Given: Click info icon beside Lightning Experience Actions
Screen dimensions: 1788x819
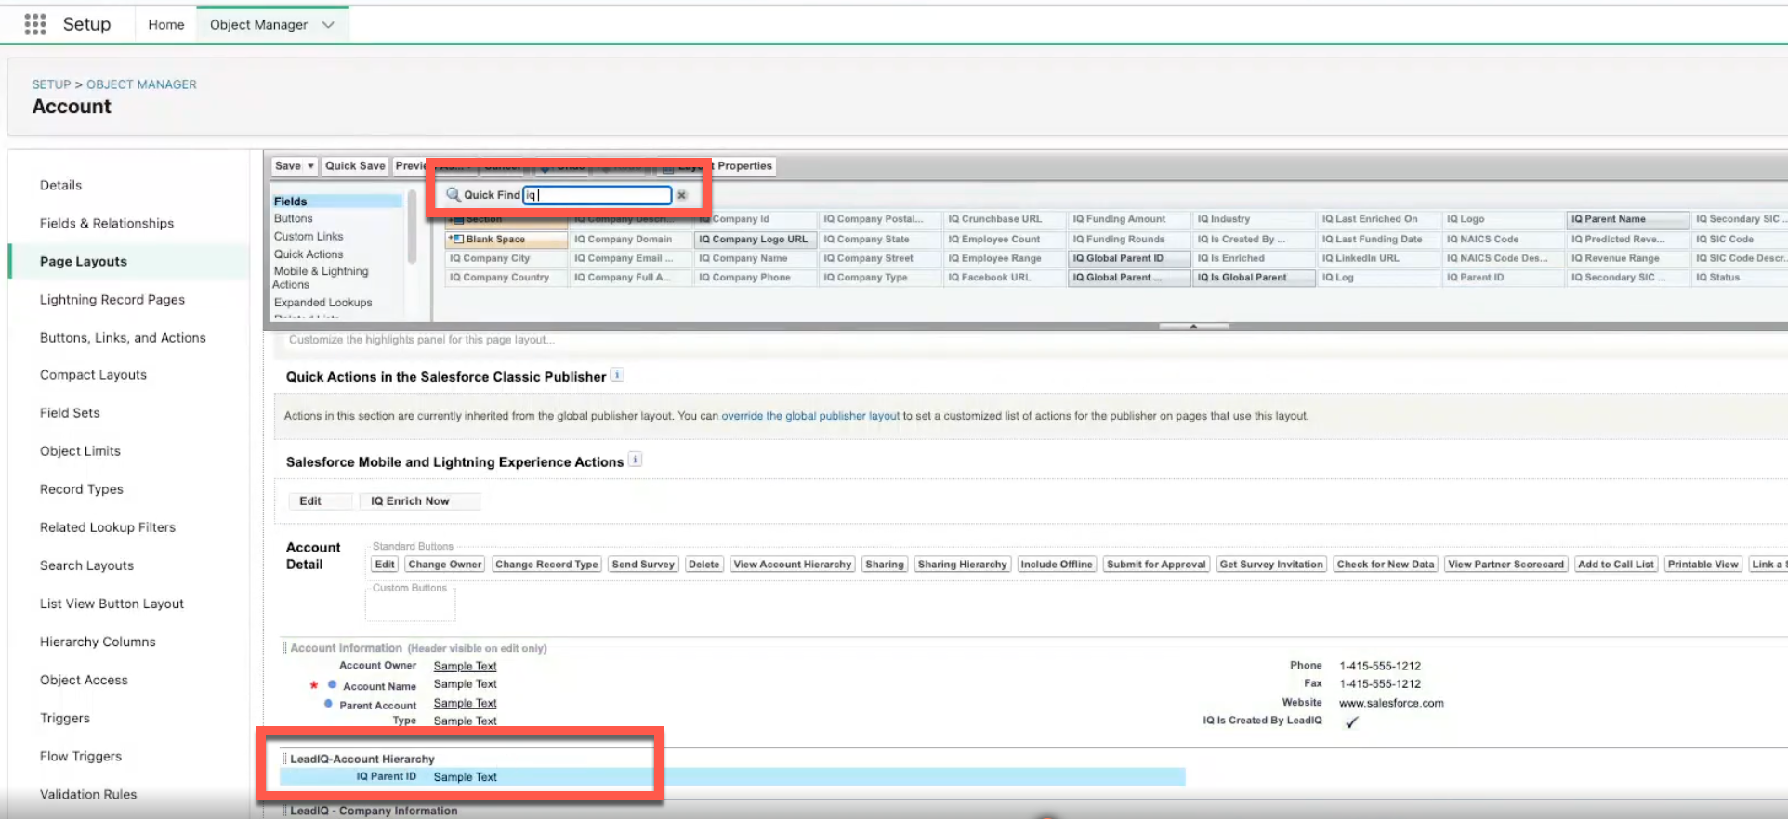Looking at the screenshot, I should [635, 460].
